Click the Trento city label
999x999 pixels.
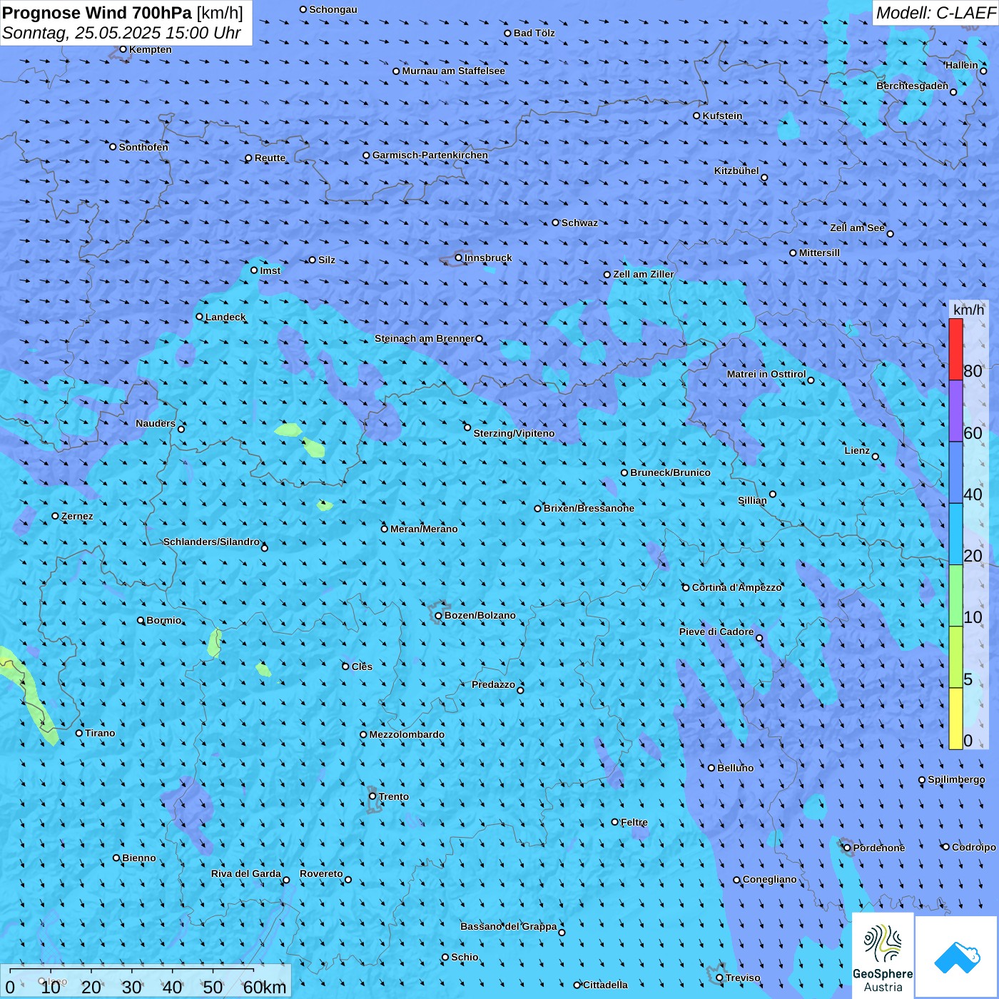[394, 796]
